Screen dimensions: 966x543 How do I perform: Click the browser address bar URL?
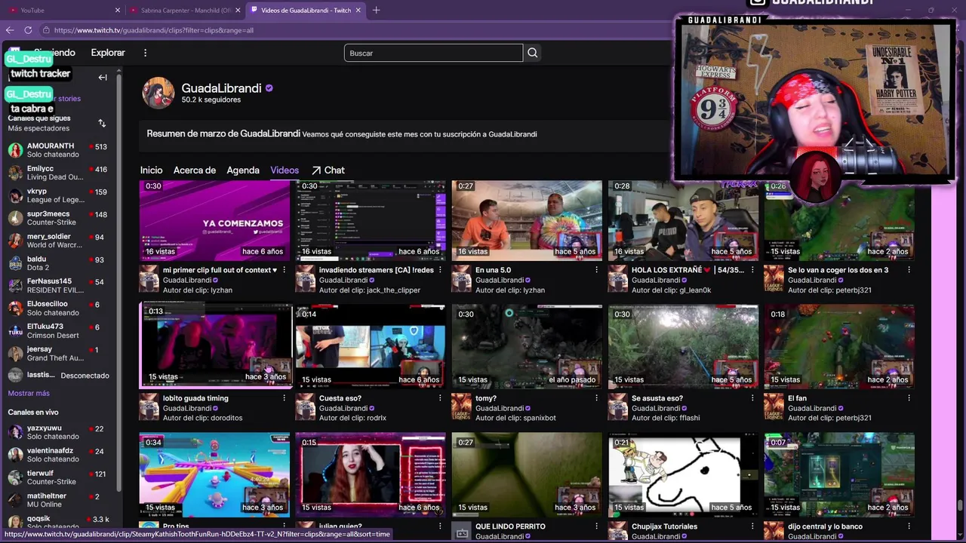(x=154, y=30)
